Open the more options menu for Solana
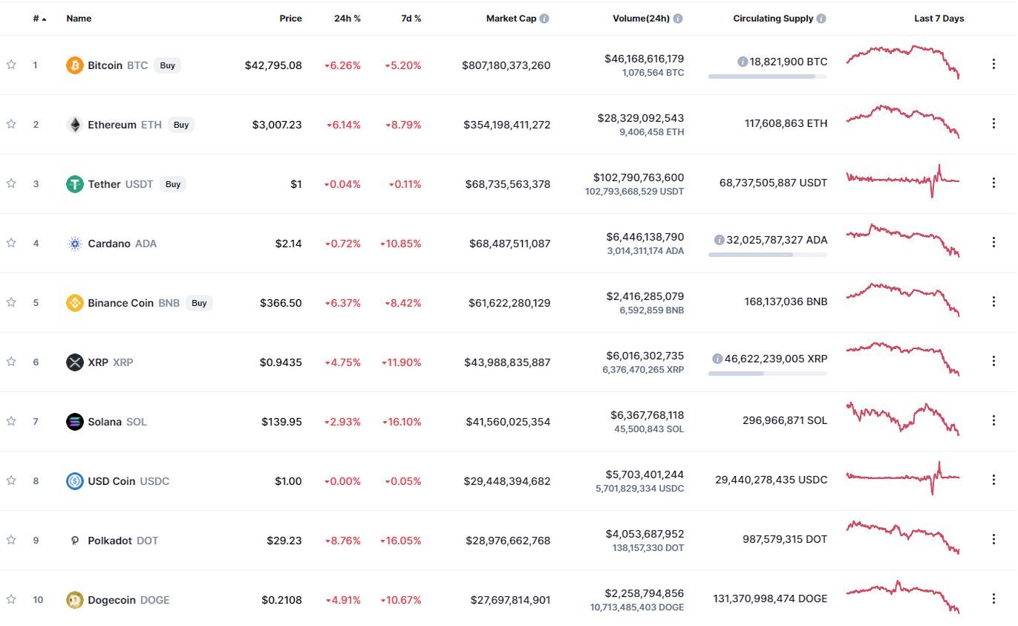This screenshot has width=1018, height=626. point(993,420)
